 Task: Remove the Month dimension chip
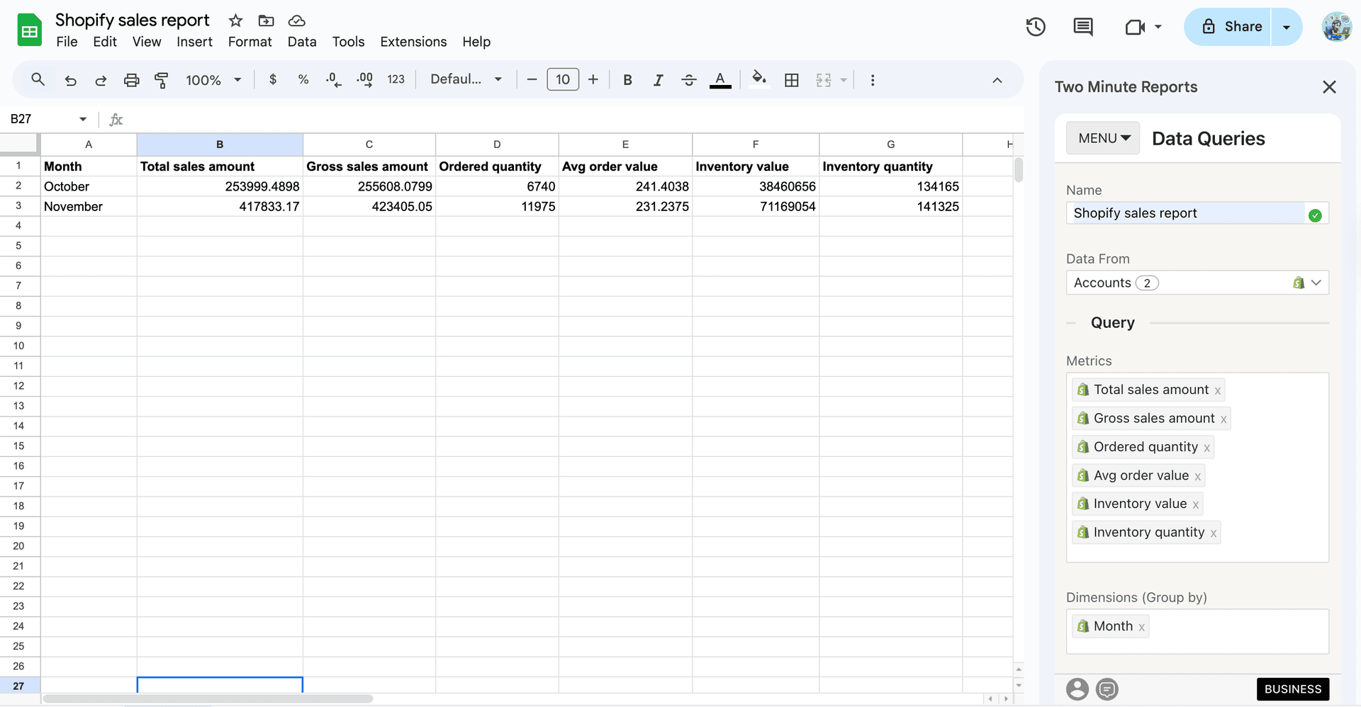(1141, 626)
